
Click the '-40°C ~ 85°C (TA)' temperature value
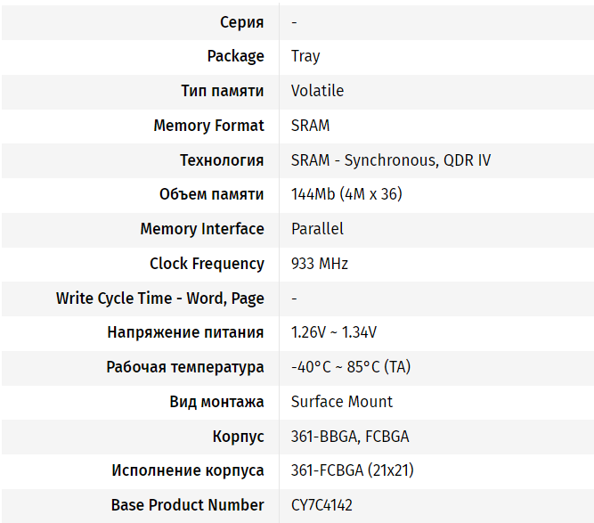[x=351, y=367]
